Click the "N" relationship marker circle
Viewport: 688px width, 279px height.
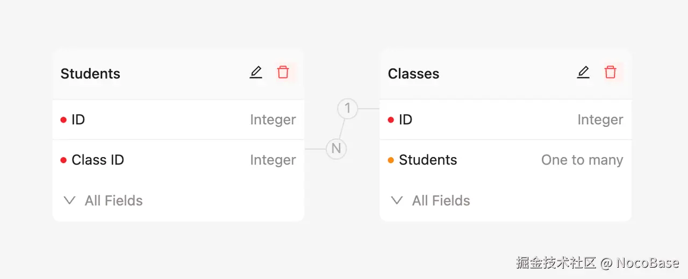click(x=336, y=149)
